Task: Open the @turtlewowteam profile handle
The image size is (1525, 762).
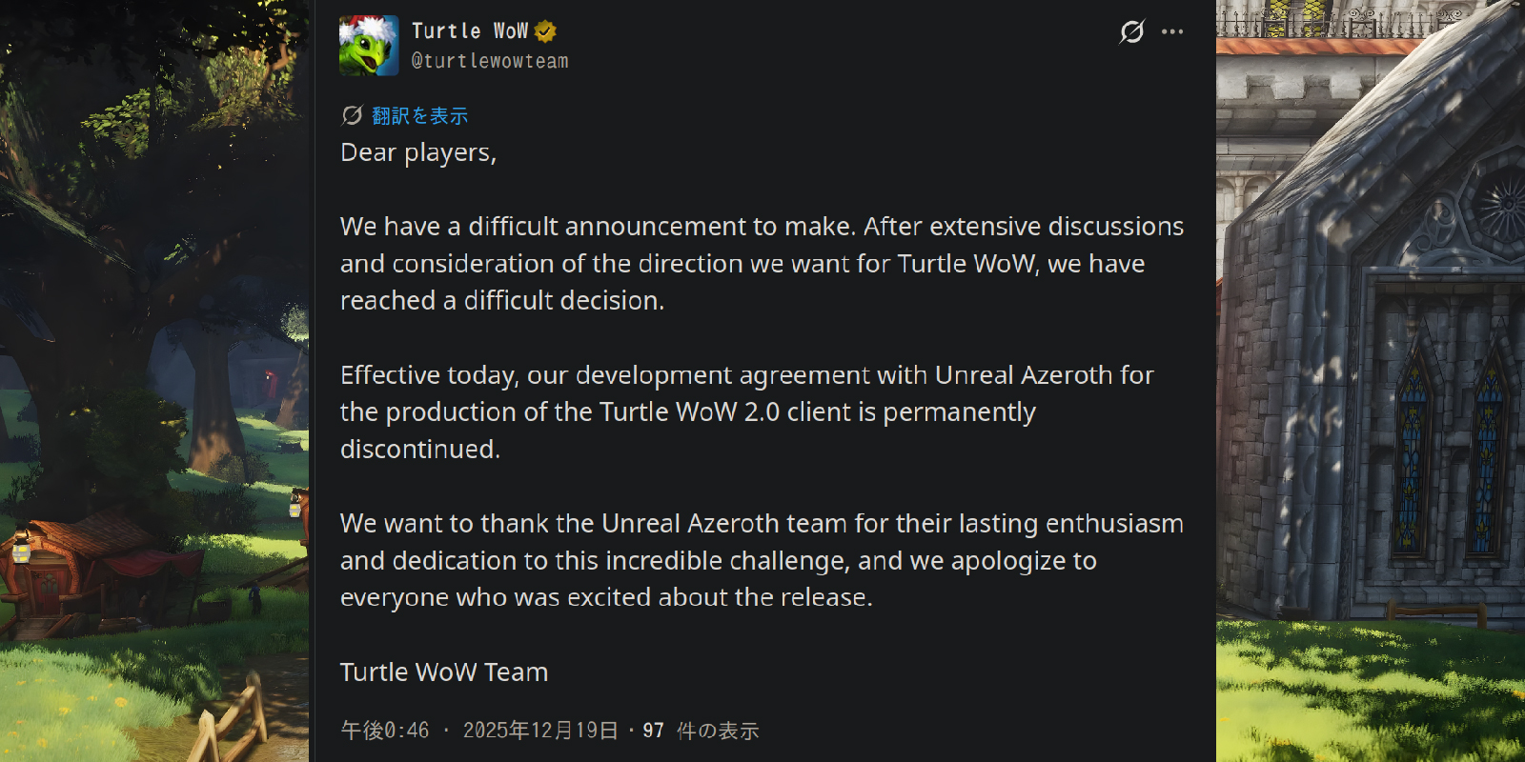Action: point(488,60)
